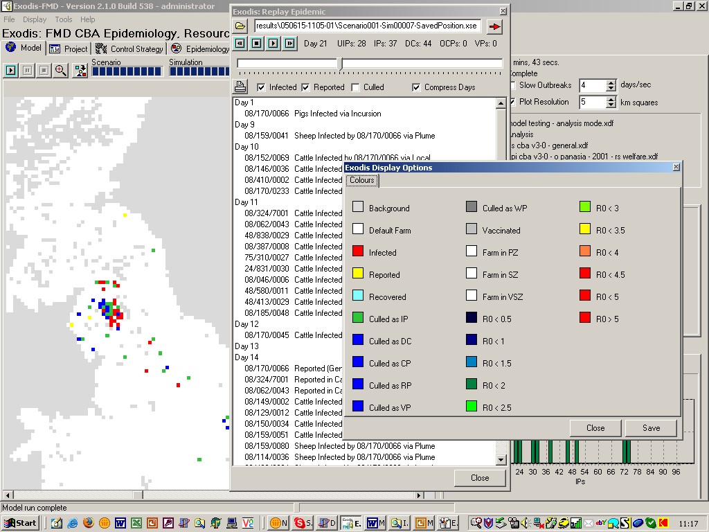Image resolution: width=709 pixels, height=532 pixels.
Task: Switch to the Skype taskbar button
Action: pyautogui.click(x=303, y=524)
